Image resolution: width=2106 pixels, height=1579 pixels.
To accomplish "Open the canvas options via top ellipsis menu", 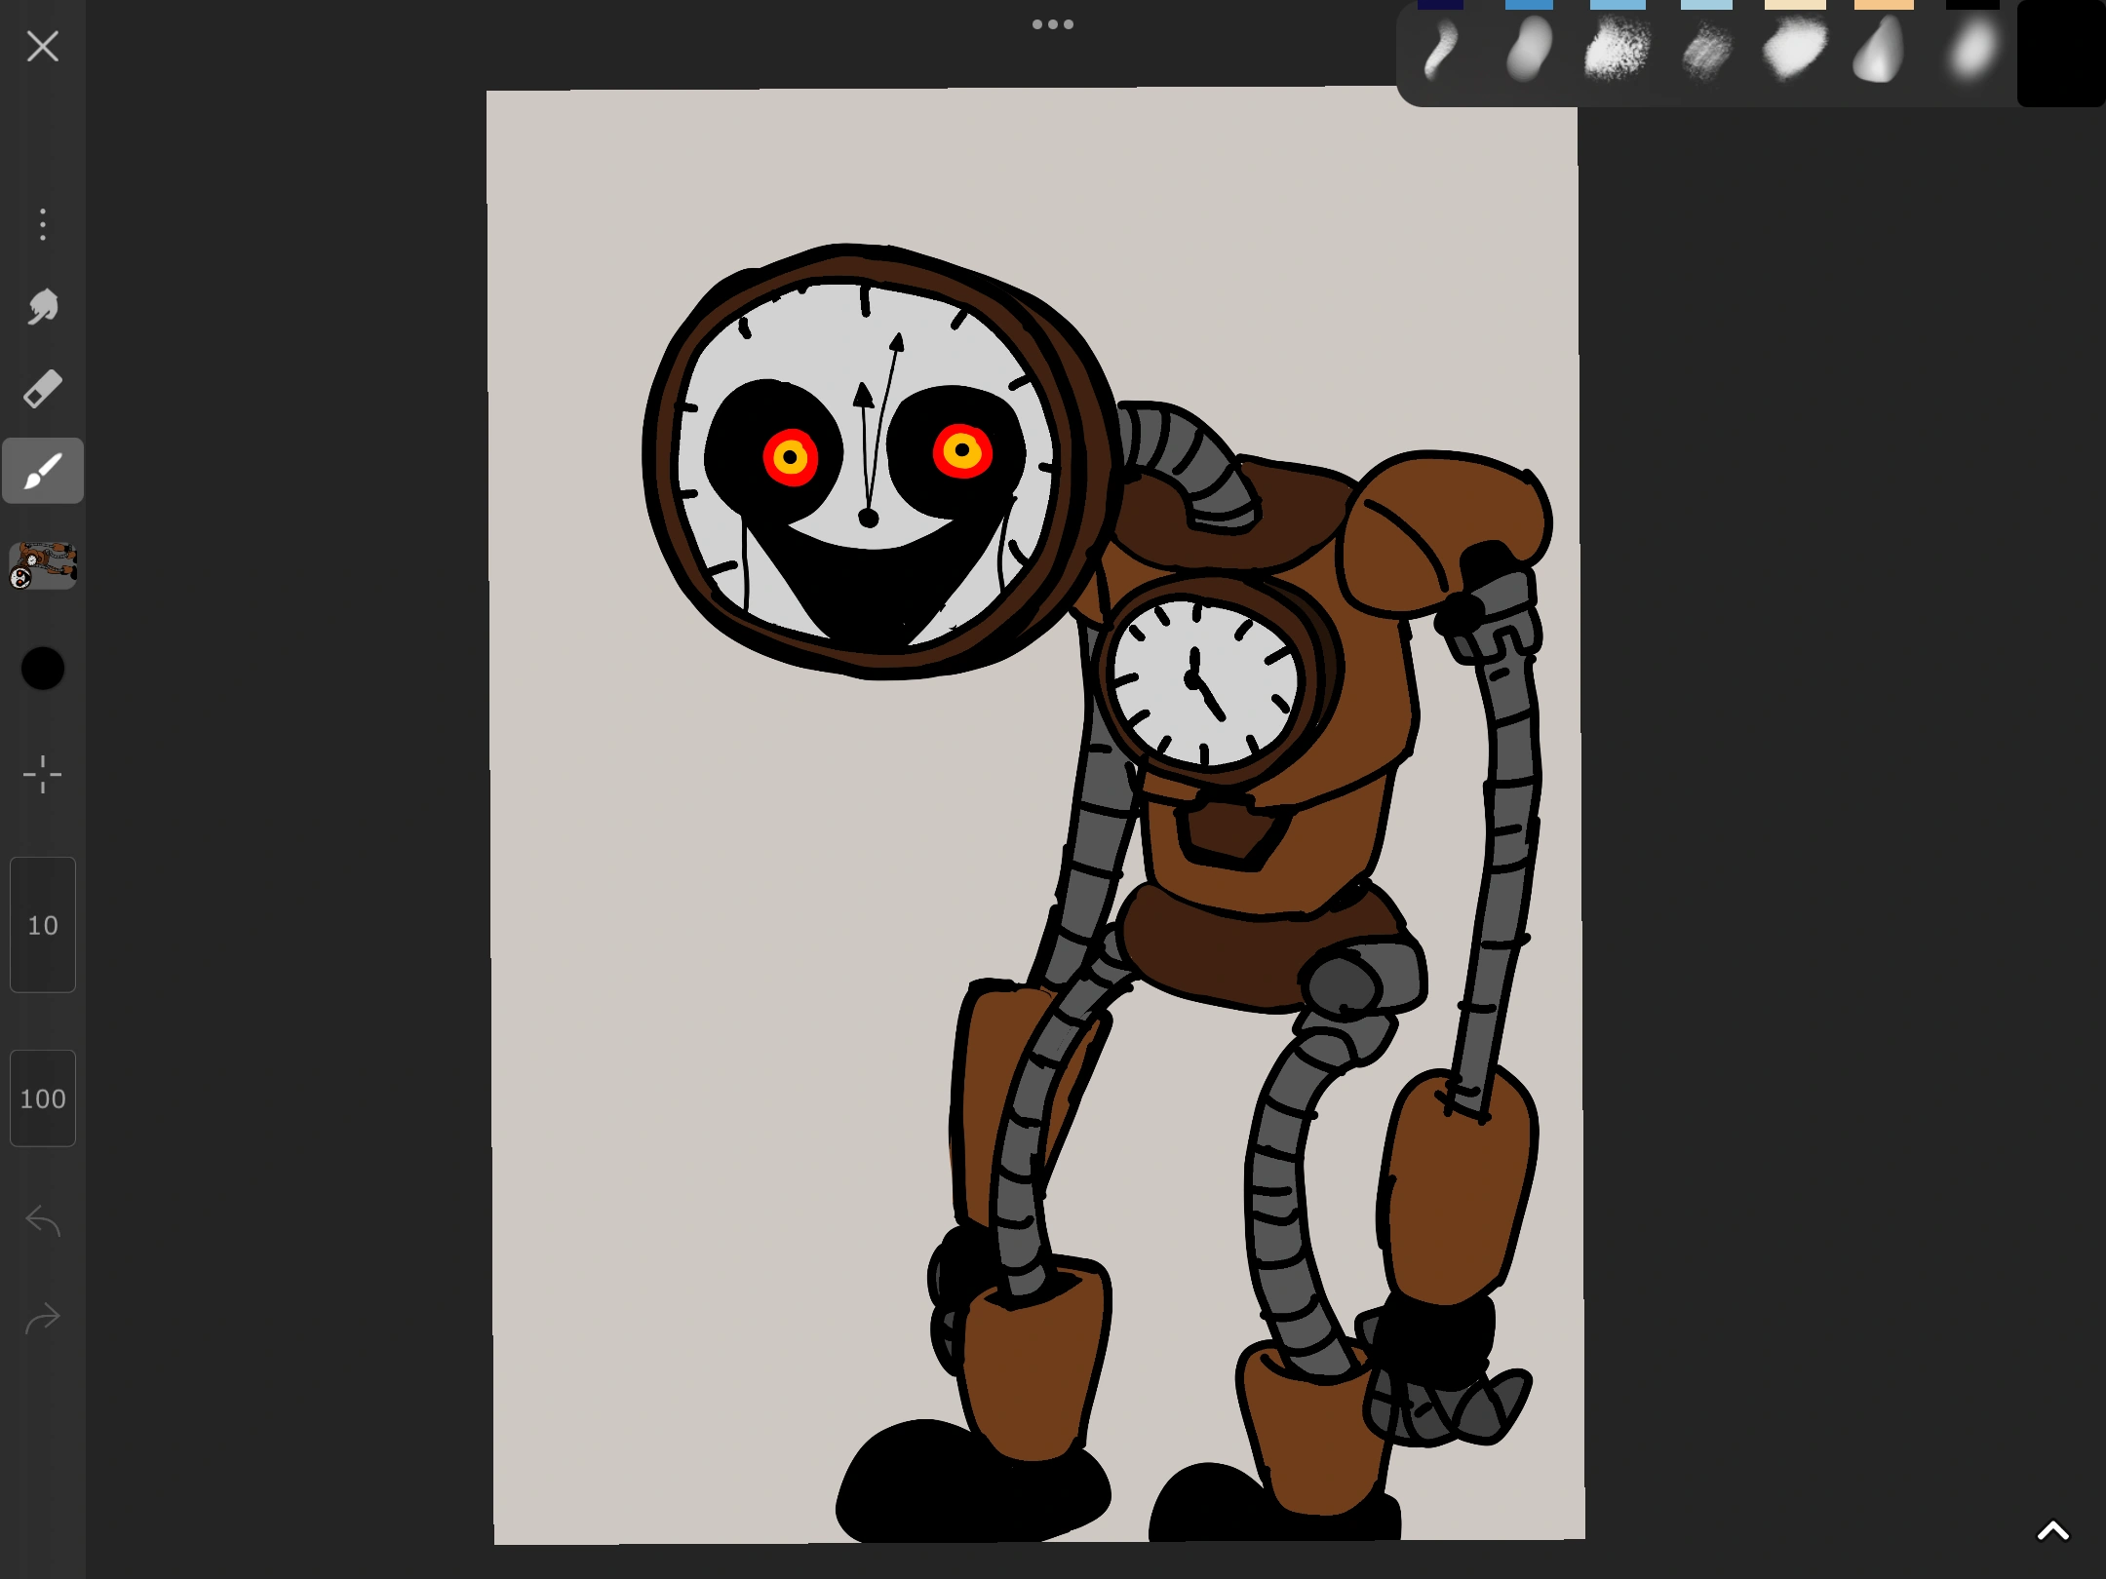I will point(1052,23).
